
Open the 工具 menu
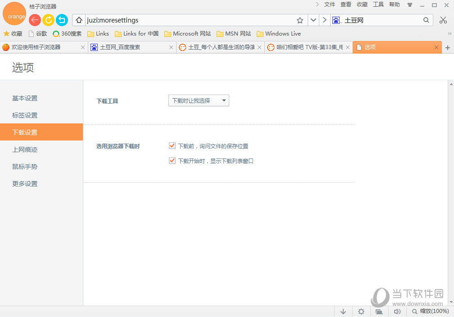point(378,5)
